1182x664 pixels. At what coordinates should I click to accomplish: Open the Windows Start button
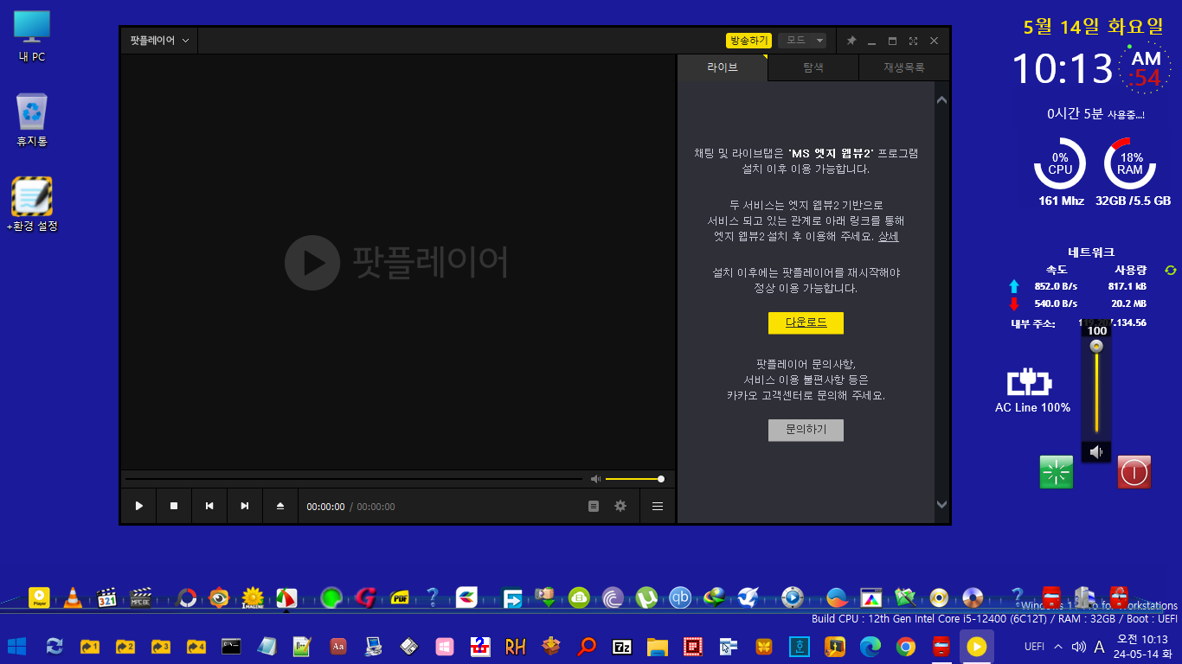click(16, 646)
